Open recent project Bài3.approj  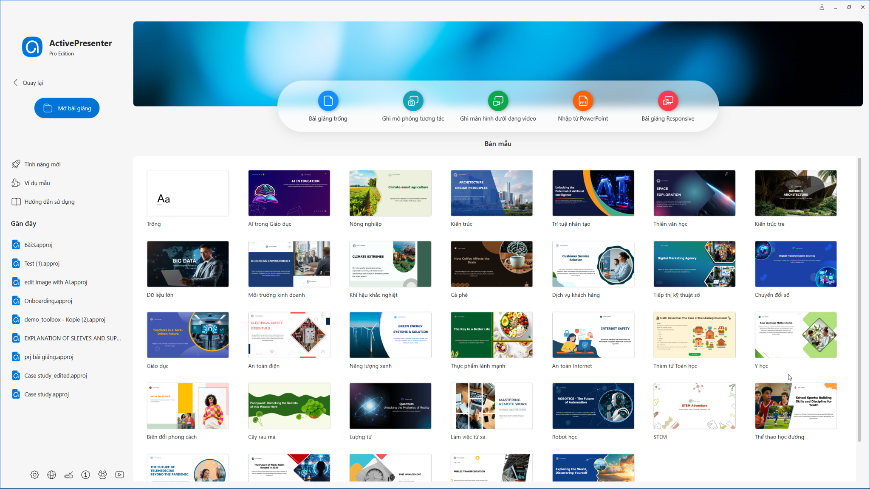pyautogui.click(x=38, y=244)
